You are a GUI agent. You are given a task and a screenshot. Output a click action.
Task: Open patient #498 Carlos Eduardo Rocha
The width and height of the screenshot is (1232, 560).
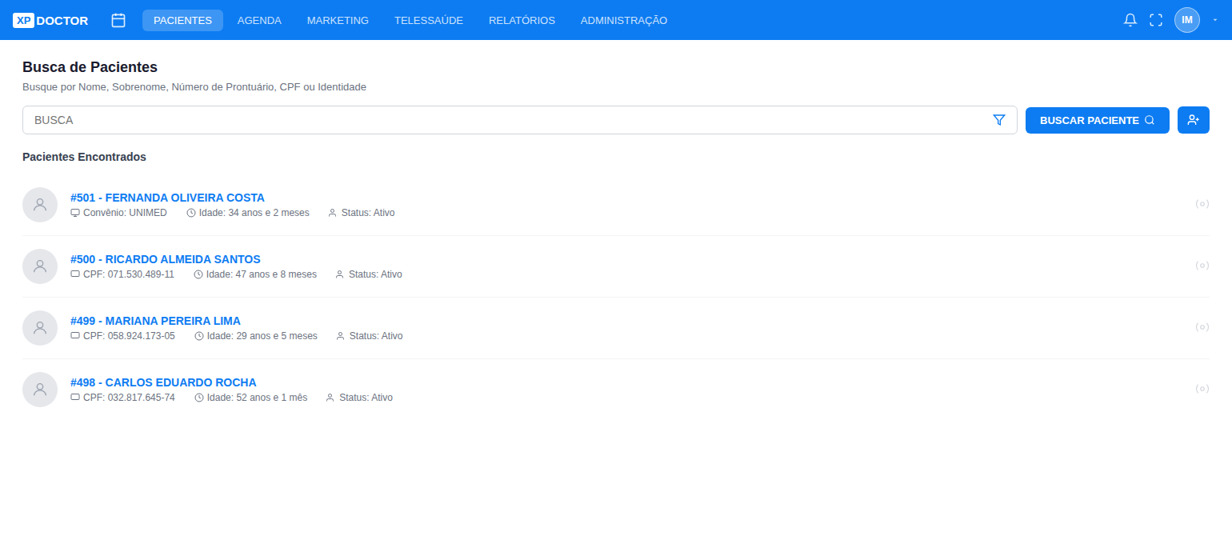(163, 382)
